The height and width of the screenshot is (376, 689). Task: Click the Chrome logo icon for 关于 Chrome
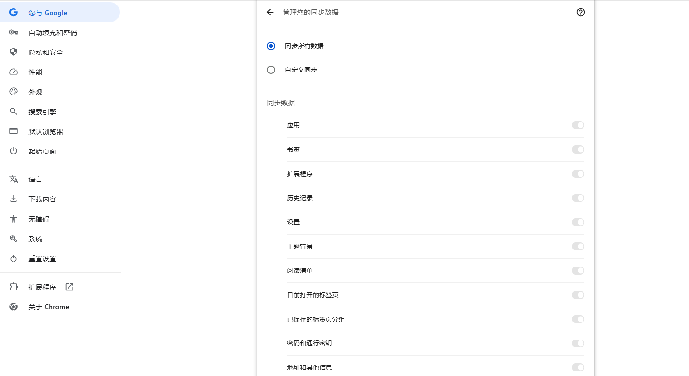click(14, 307)
